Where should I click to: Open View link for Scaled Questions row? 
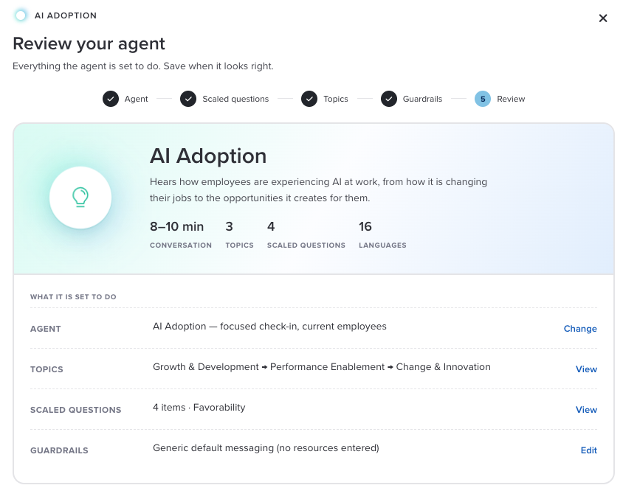pyautogui.click(x=586, y=410)
